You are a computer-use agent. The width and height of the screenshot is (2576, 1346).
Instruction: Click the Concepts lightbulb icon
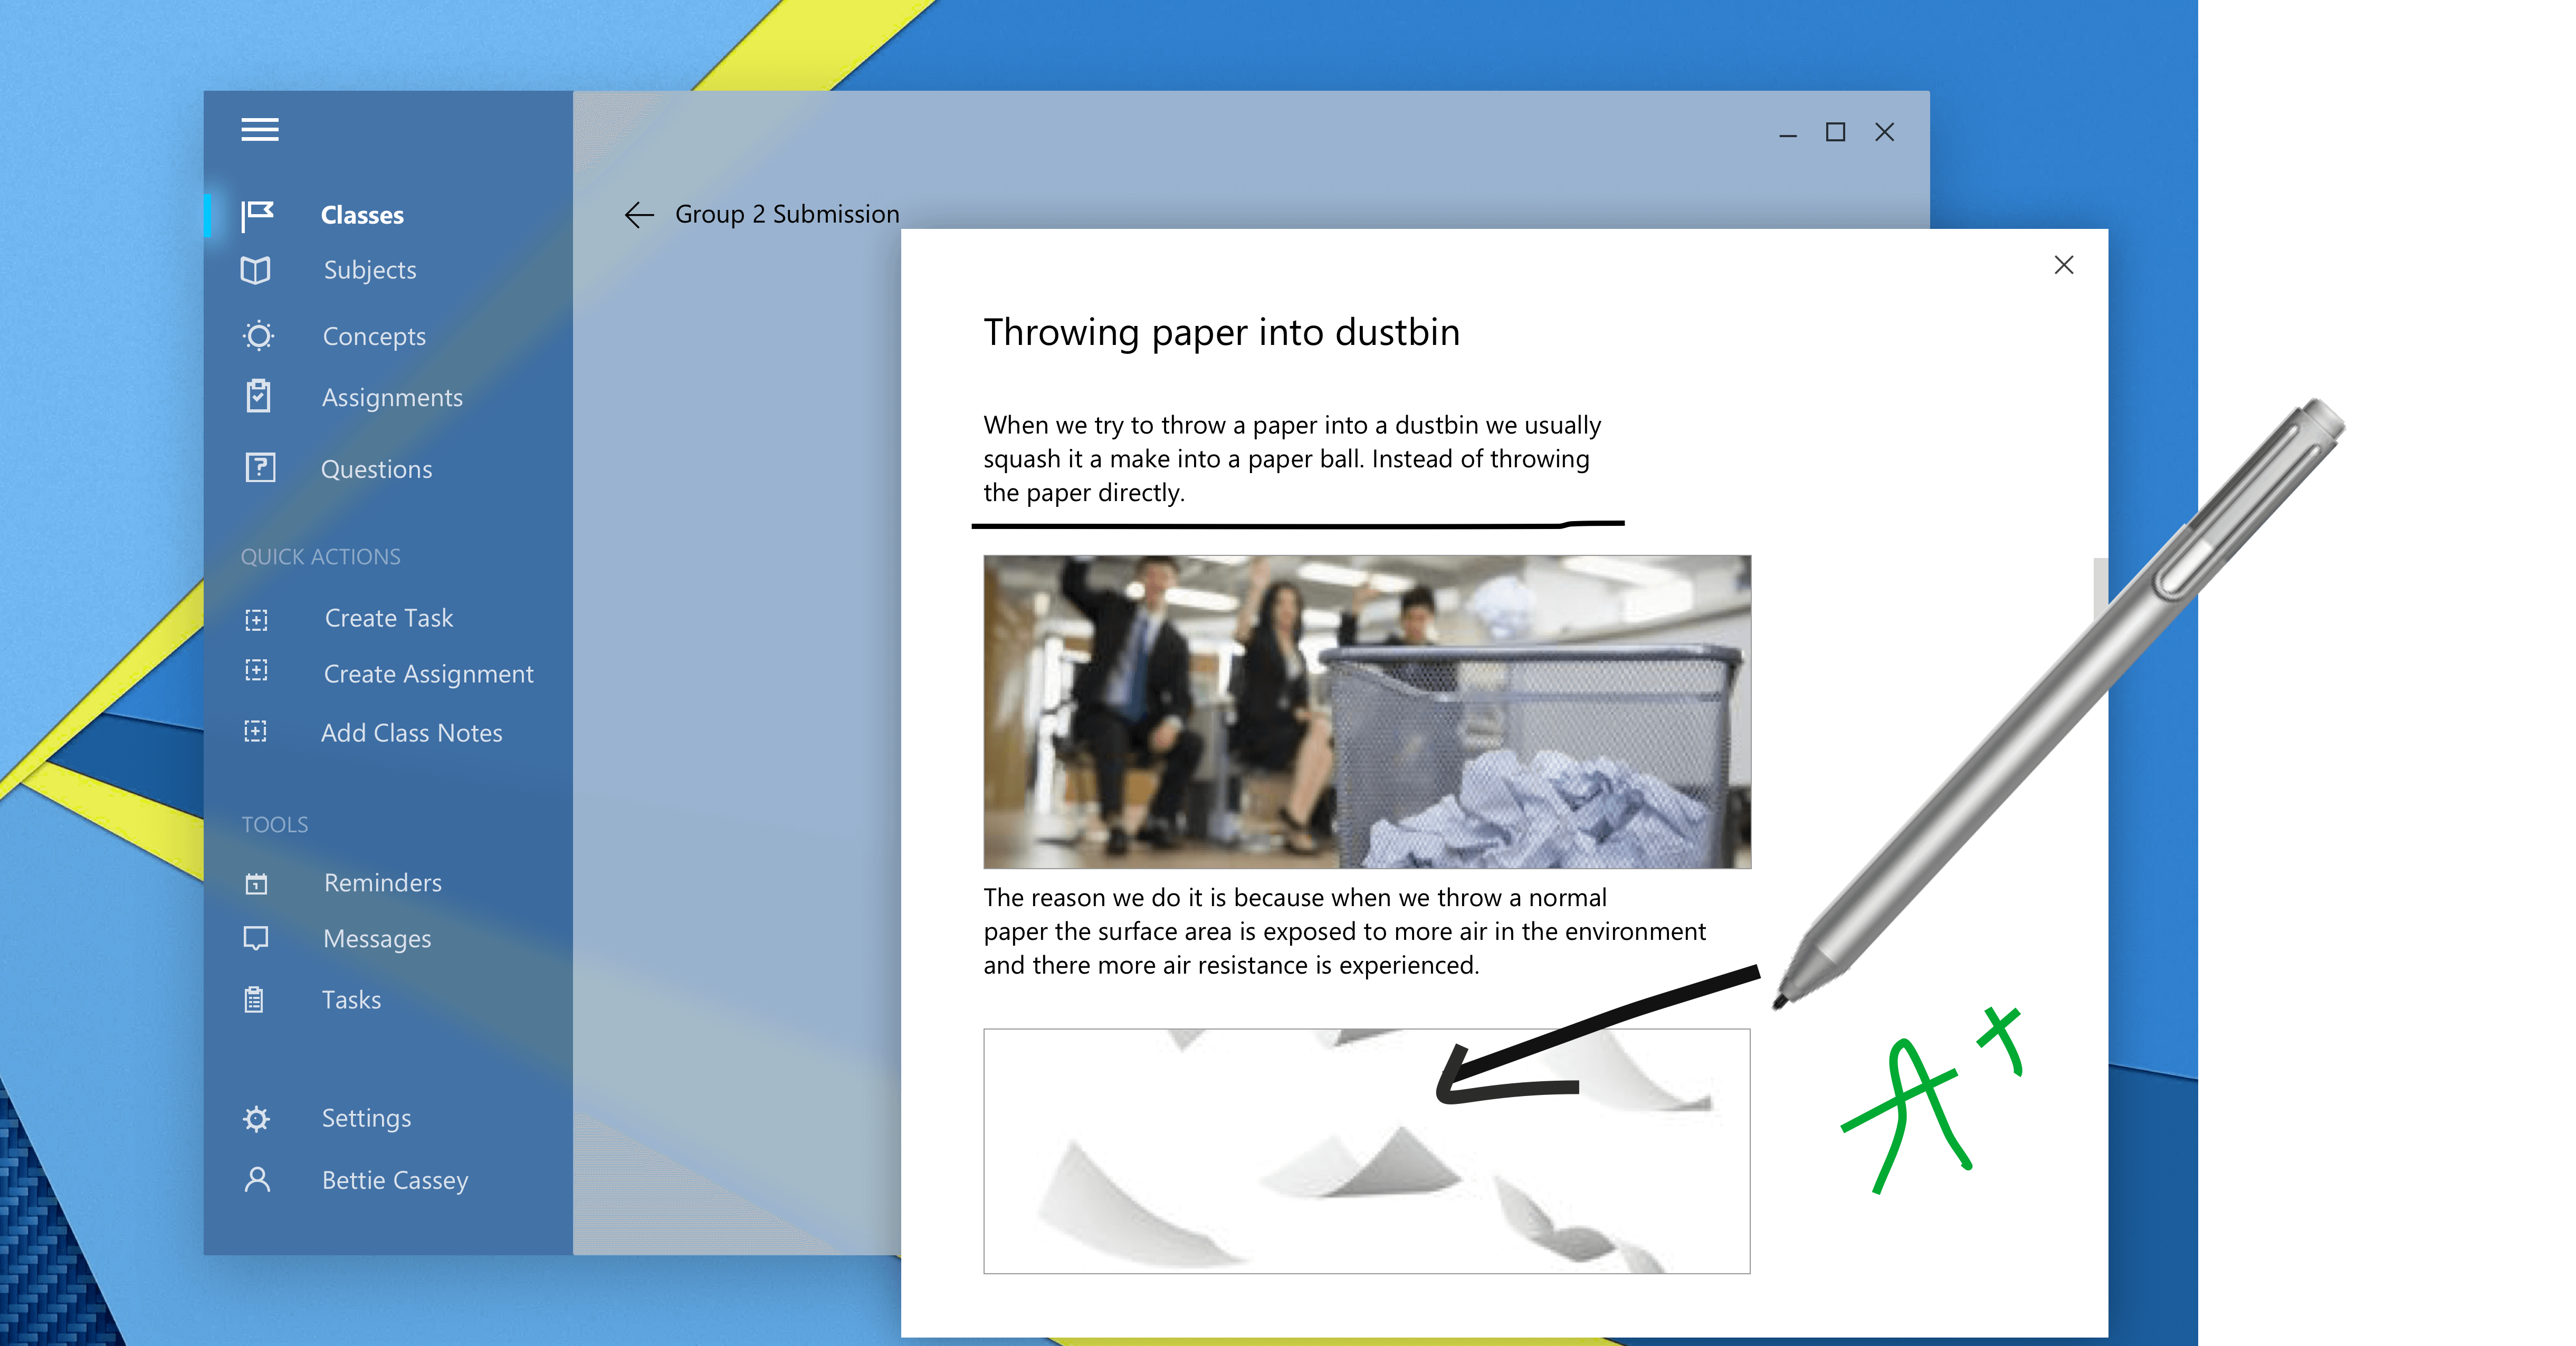click(258, 336)
